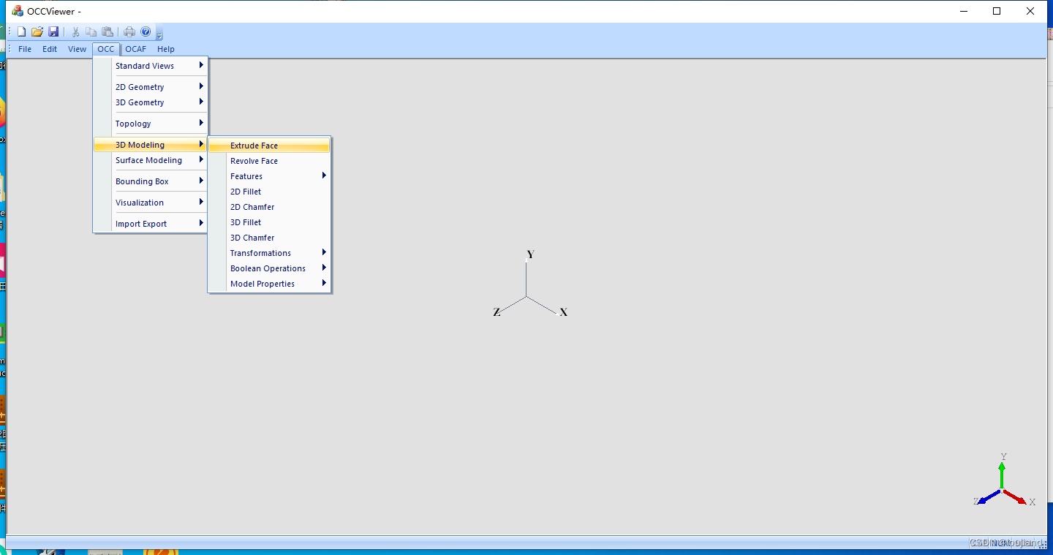Create a new document
Screen dimensions: 1053x555
[x=21, y=31]
